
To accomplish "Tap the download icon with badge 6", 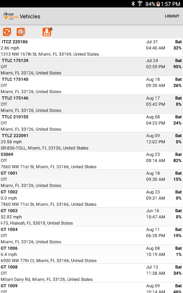I will click(x=47, y=32).
